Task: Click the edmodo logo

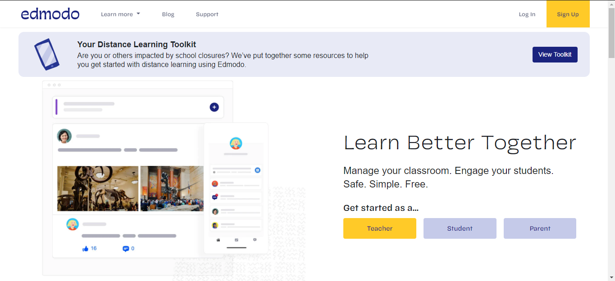Action: coord(50,14)
